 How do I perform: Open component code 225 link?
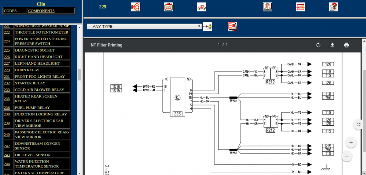click(x=7, y=50)
